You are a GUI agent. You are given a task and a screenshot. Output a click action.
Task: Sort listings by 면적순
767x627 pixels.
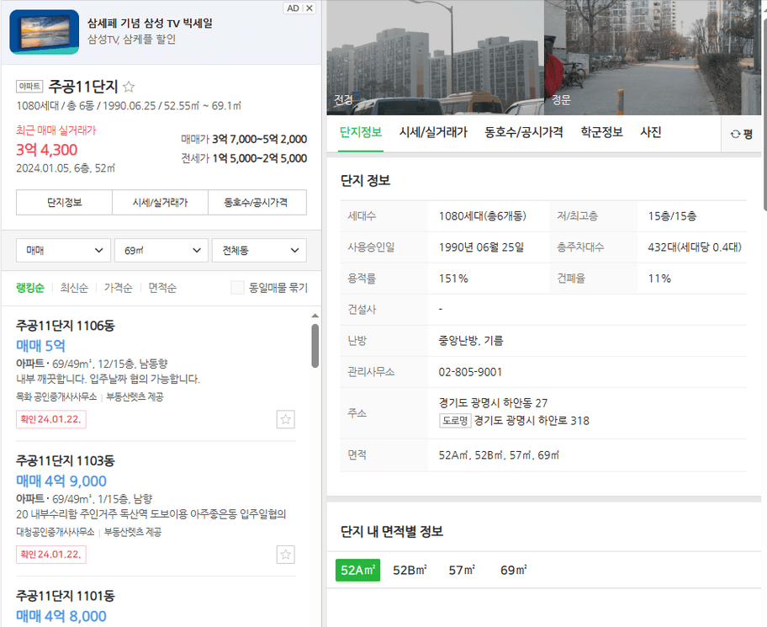[x=162, y=288]
